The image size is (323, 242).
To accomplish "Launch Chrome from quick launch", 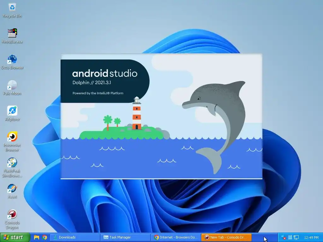I will pyautogui.click(x=44, y=238).
